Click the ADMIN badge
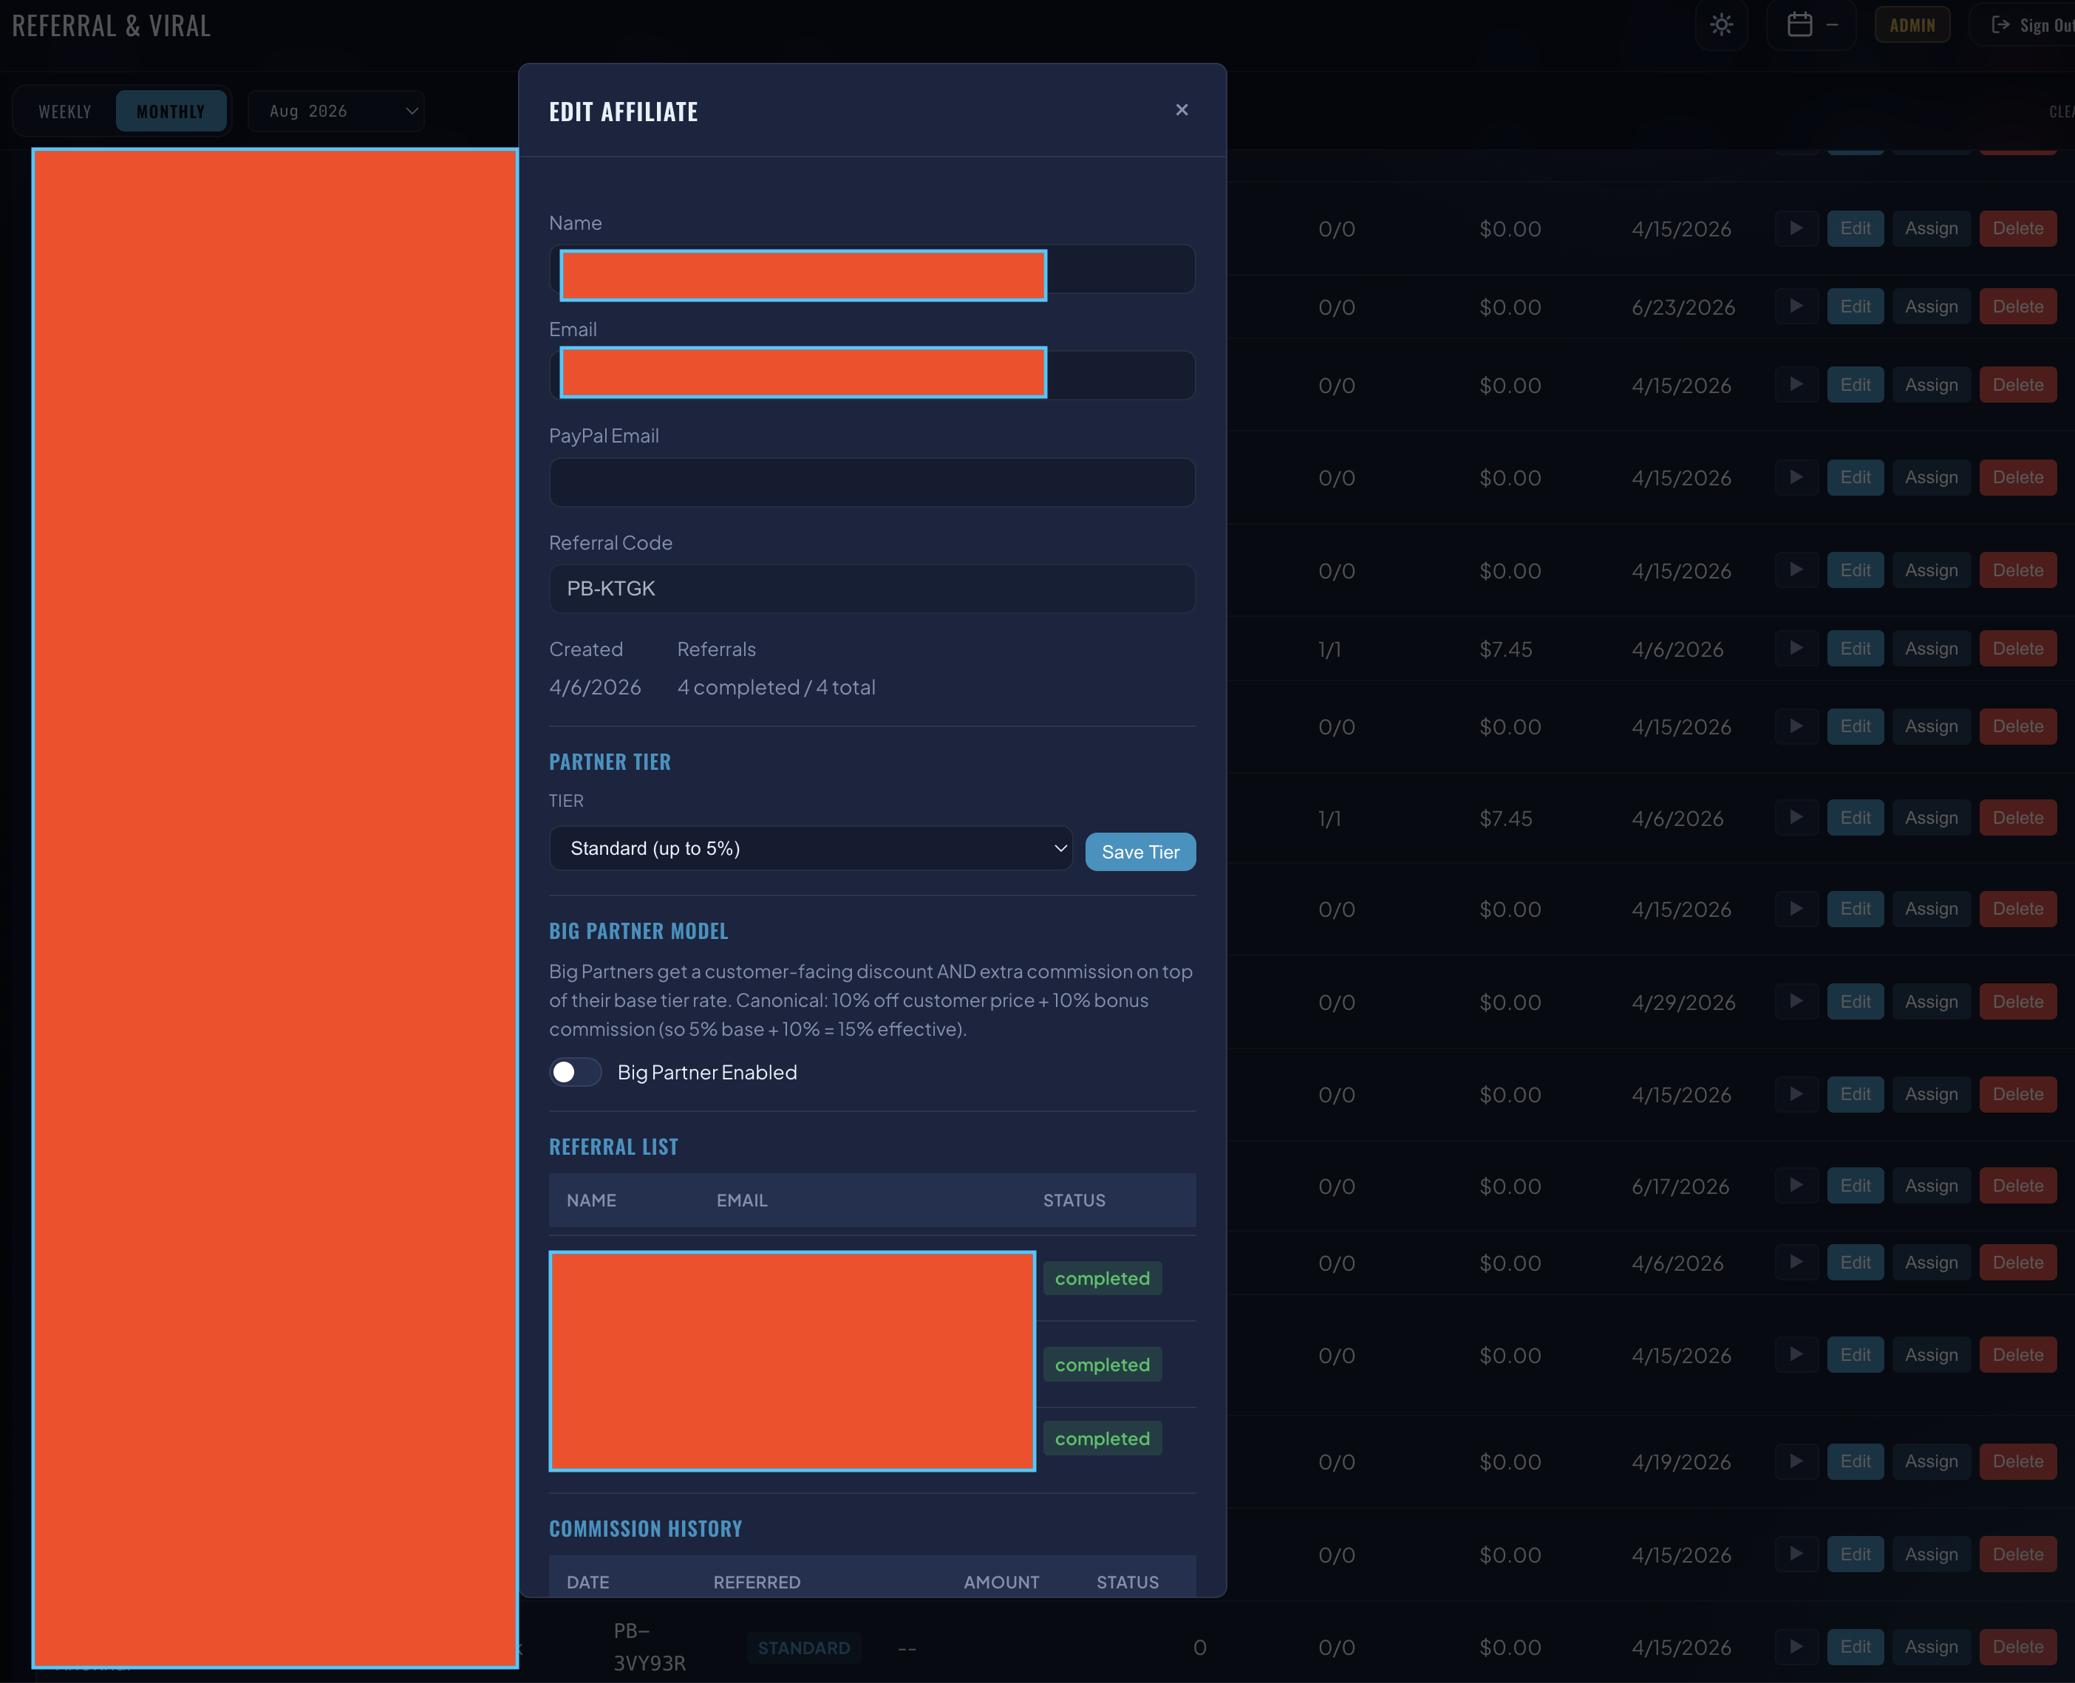 coord(1912,25)
